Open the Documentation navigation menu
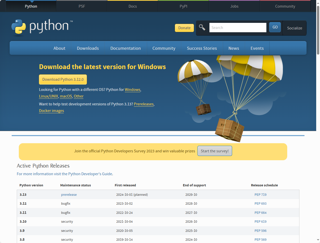 [x=125, y=48]
